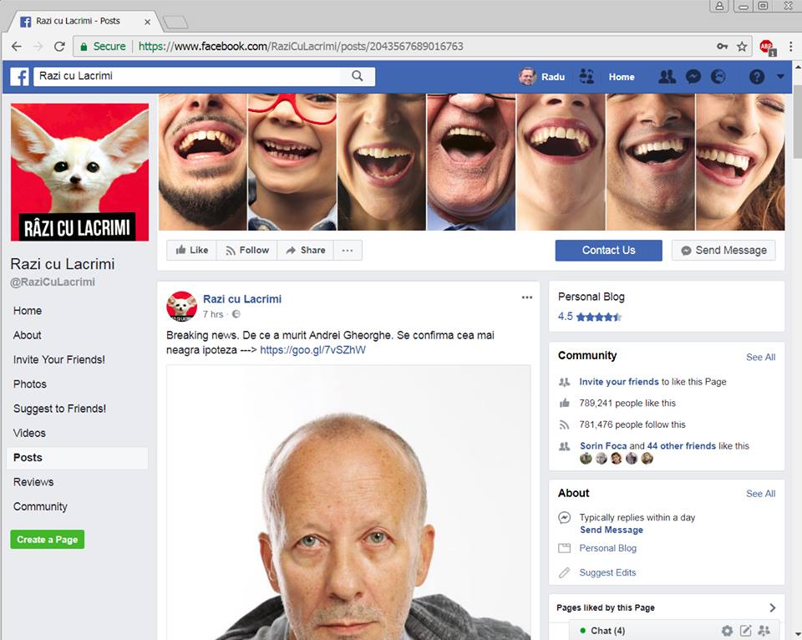Click the Contact Us button
802x640 pixels.
609,250
